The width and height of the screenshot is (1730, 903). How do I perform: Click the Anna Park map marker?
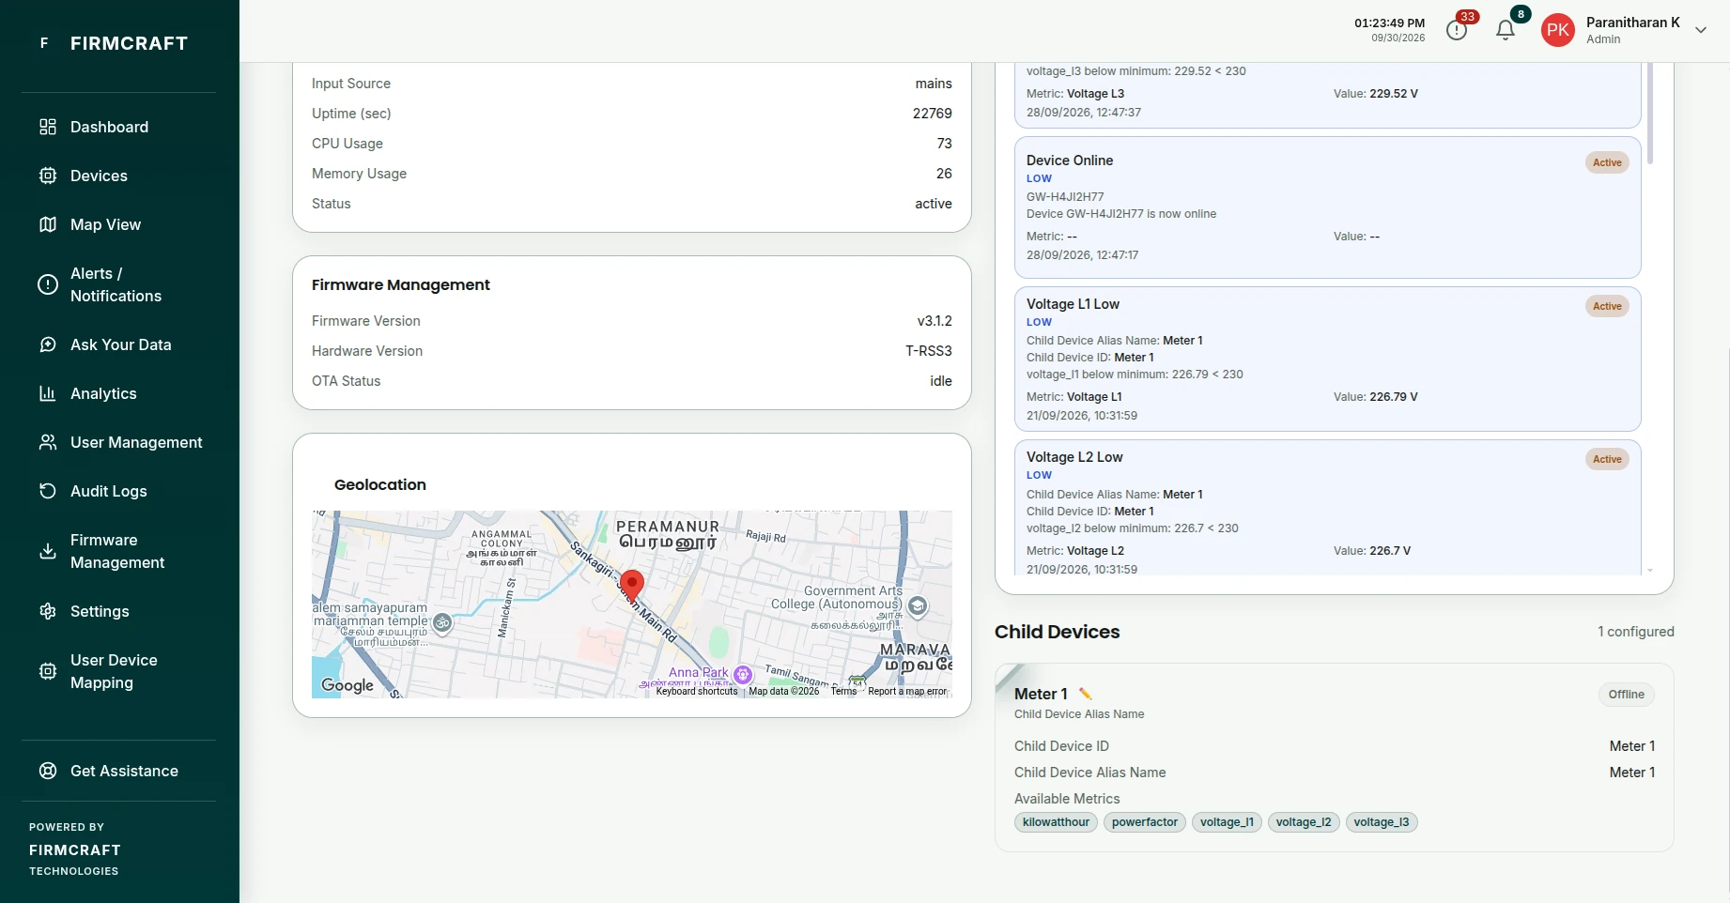pyautogui.click(x=743, y=674)
